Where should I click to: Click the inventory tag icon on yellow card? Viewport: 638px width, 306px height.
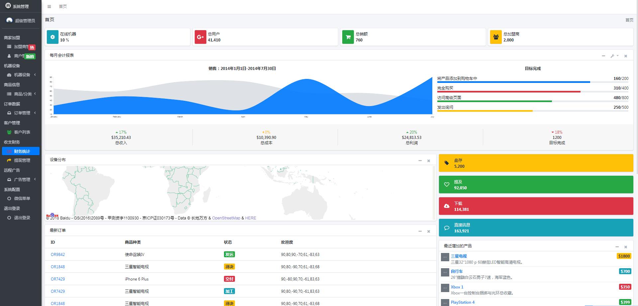[x=447, y=163]
